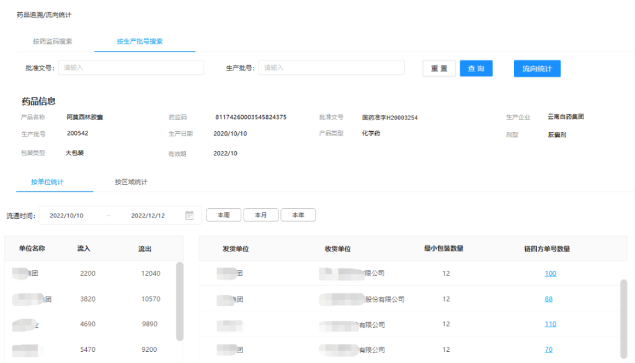The height and width of the screenshot is (363, 635).
Task: Click batch number 200542
Action: click(78, 133)
